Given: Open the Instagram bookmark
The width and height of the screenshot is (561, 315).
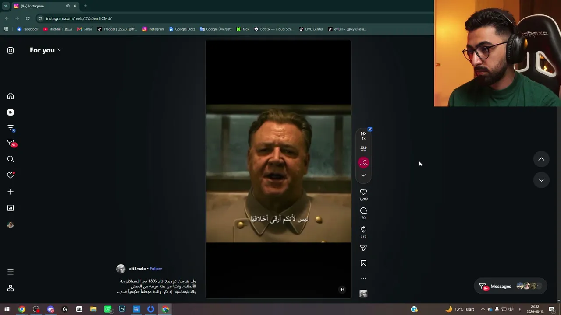Looking at the screenshot, I should (x=153, y=29).
